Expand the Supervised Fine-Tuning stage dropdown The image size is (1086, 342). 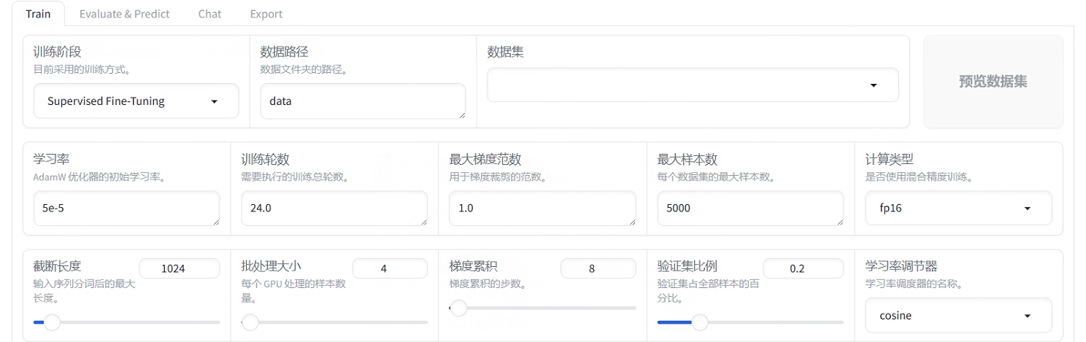point(136,101)
